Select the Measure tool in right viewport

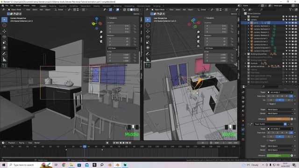[x=148, y=60]
